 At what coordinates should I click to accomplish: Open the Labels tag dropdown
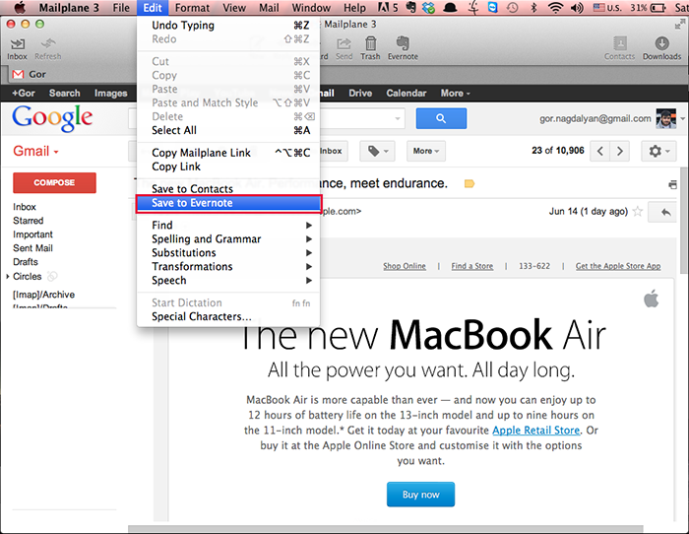377,151
